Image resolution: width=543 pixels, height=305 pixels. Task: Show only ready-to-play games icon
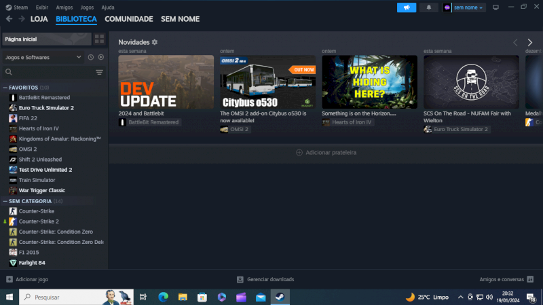tap(100, 57)
